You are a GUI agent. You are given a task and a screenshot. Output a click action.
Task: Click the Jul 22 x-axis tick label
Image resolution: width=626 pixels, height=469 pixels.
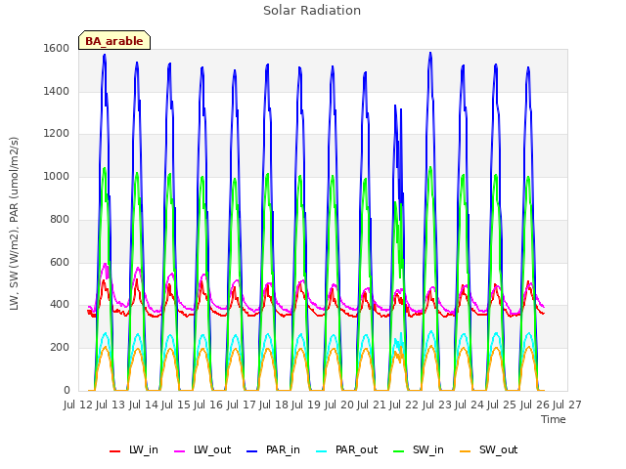404,405
